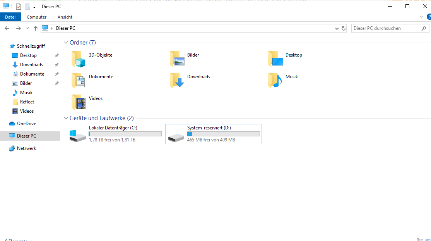
Task: Open the Musik folder in the main pane
Action: [291, 76]
